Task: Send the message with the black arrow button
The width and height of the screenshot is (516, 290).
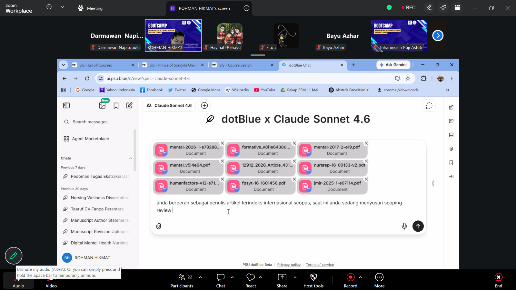Action: 418,226
